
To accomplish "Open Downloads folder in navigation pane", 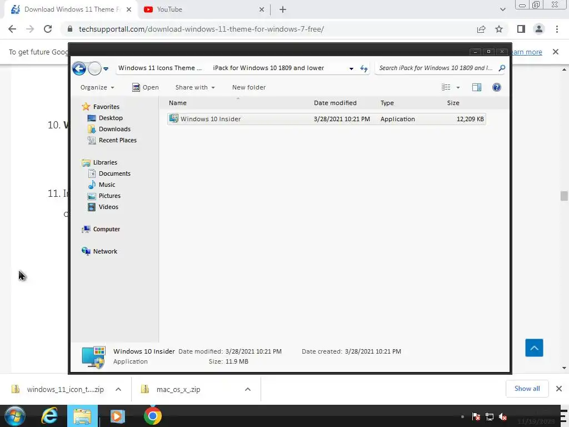I will coord(114,129).
